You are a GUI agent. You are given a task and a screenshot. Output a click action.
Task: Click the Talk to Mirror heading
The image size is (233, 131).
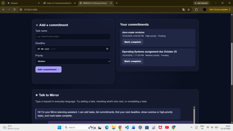click(47, 95)
